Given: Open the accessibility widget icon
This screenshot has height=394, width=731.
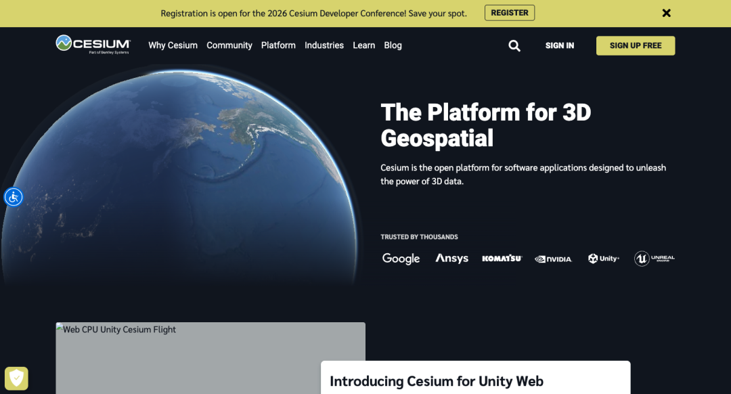Looking at the screenshot, I should click(x=14, y=197).
